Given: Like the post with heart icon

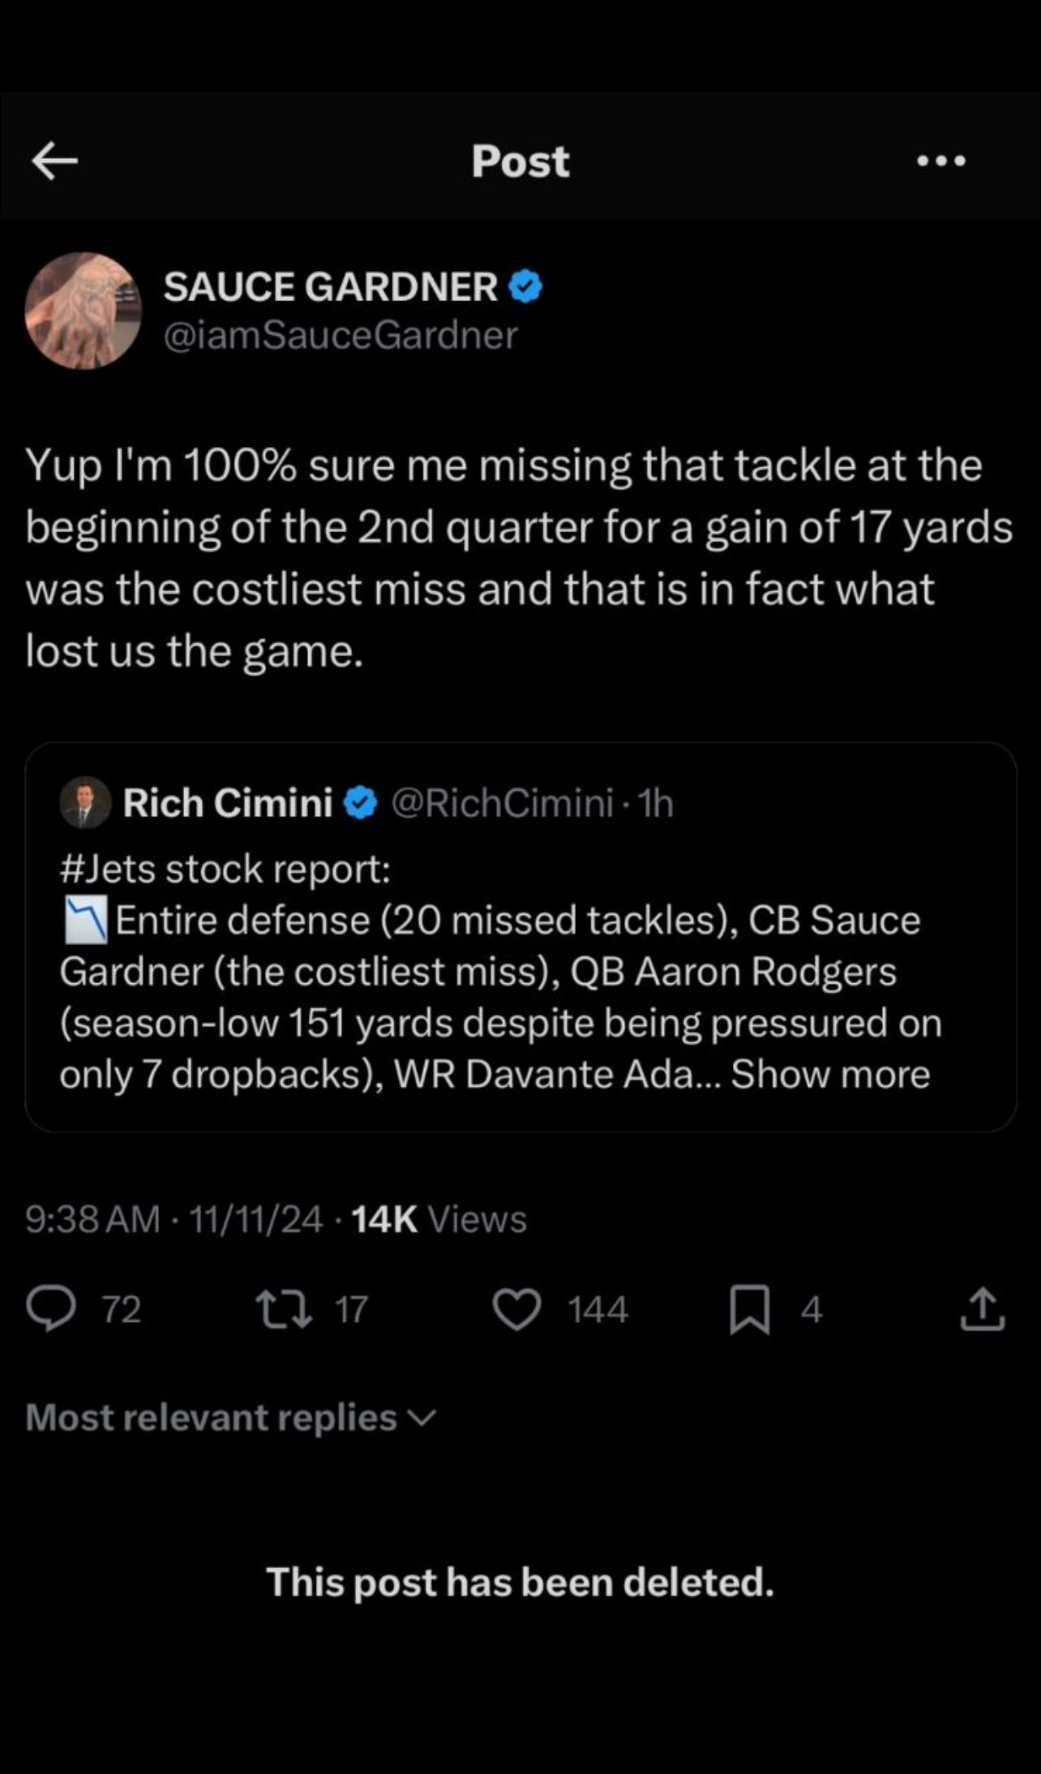Looking at the screenshot, I should click(x=517, y=1310).
